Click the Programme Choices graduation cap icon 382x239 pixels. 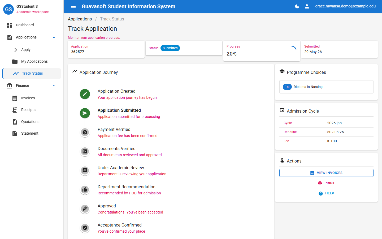[282, 71]
